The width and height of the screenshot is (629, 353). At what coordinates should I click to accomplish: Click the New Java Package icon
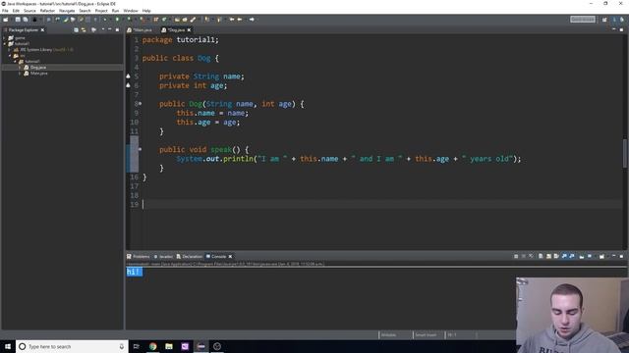click(155, 20)
